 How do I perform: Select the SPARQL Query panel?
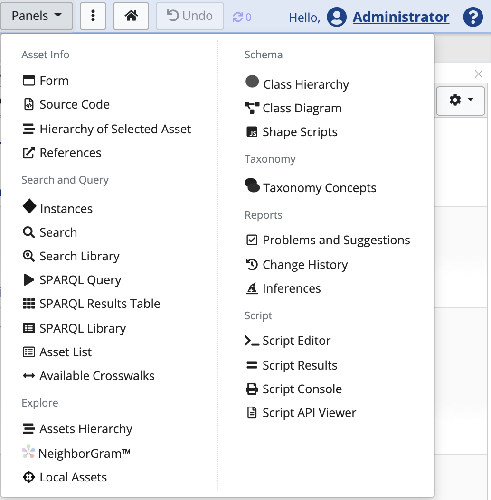(80, 279)
